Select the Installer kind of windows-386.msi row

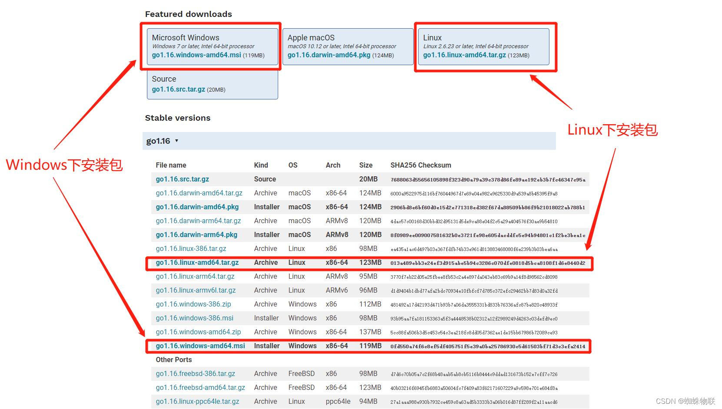[266, 318]
